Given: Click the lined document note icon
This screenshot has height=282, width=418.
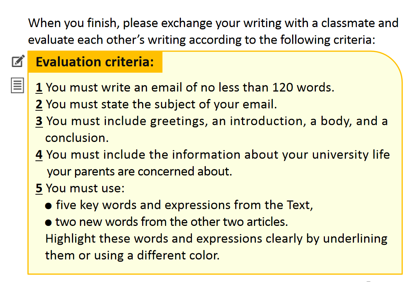Looking at the screenshot, I should pos(18,85).
